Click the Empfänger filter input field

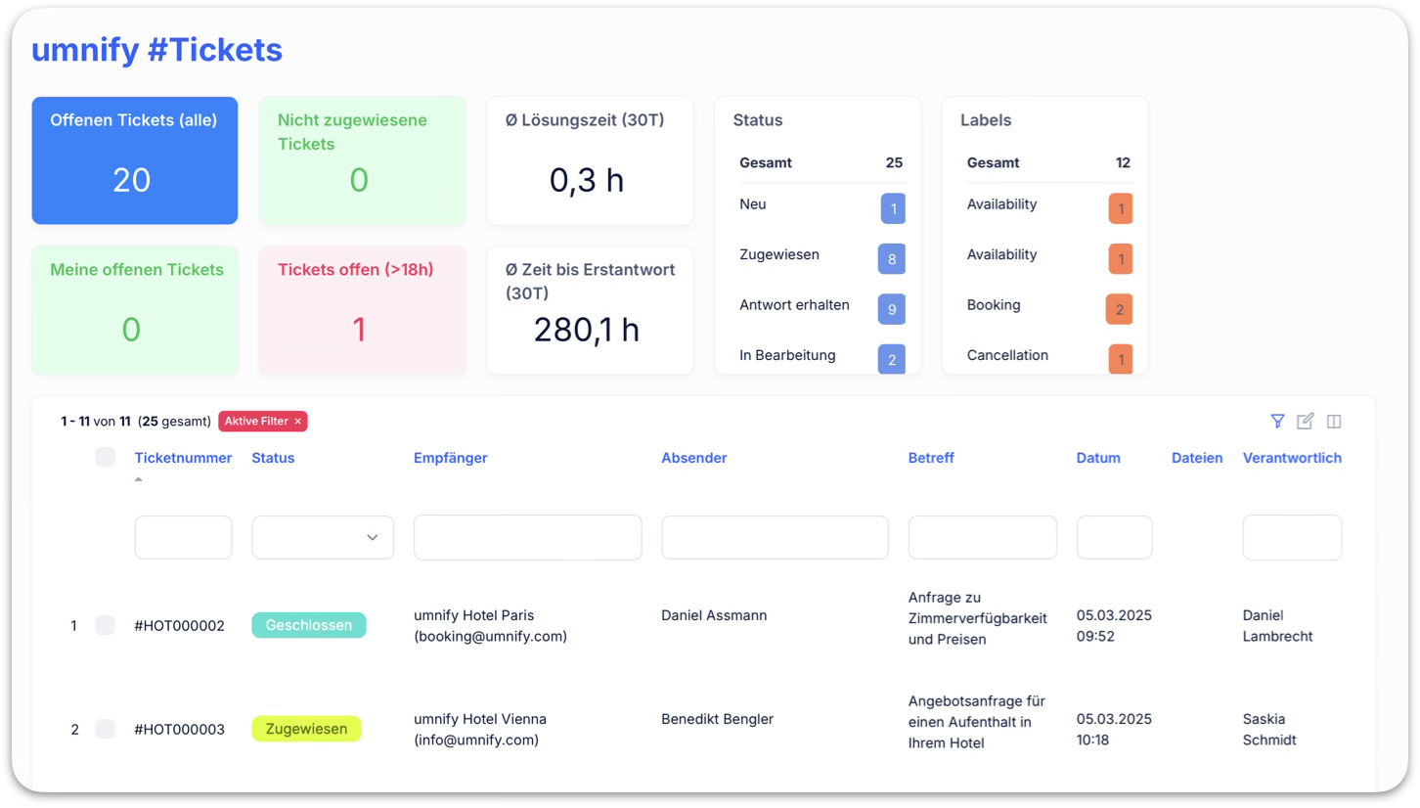527,537
